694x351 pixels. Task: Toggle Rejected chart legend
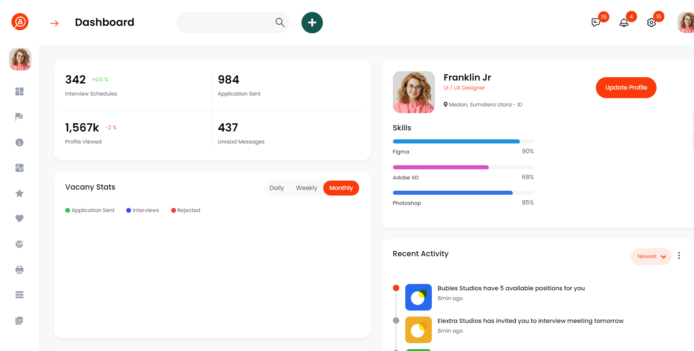tap(186, 210)
